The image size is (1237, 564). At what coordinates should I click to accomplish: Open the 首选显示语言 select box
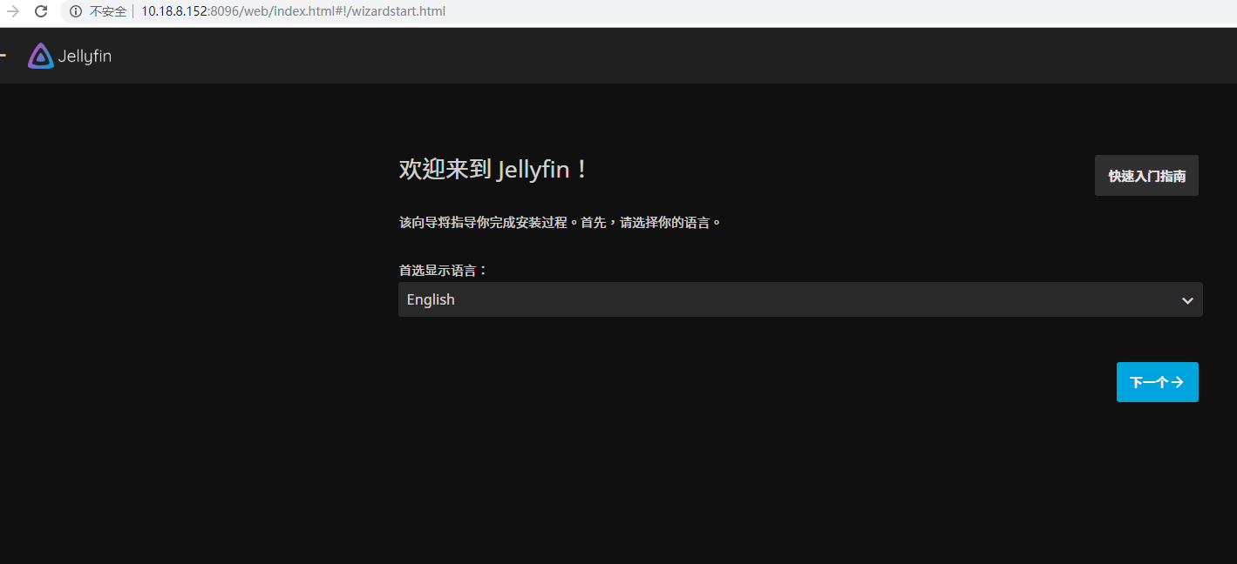[x=785, y=299]
